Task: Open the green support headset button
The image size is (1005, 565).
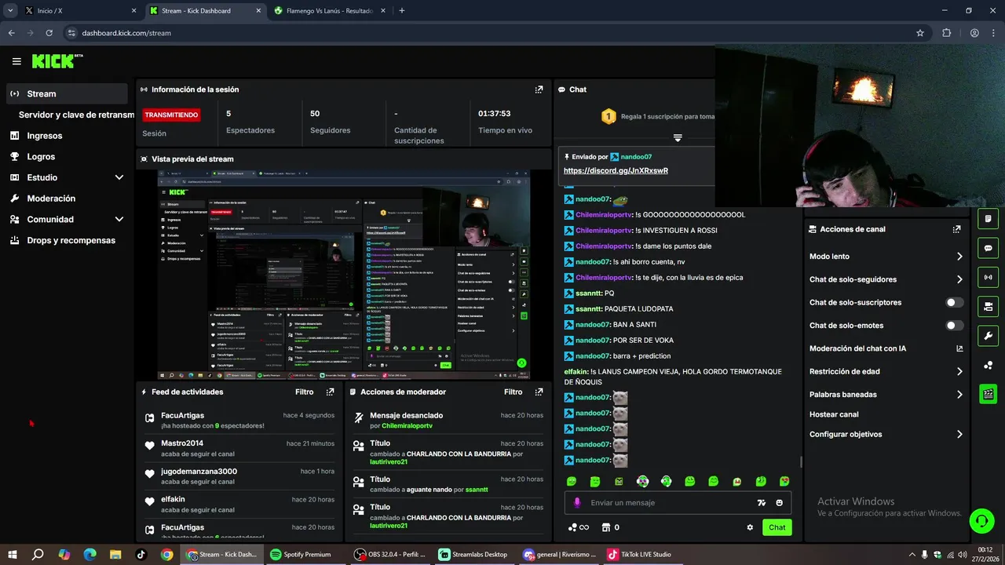Action: (x=981, y=520)
